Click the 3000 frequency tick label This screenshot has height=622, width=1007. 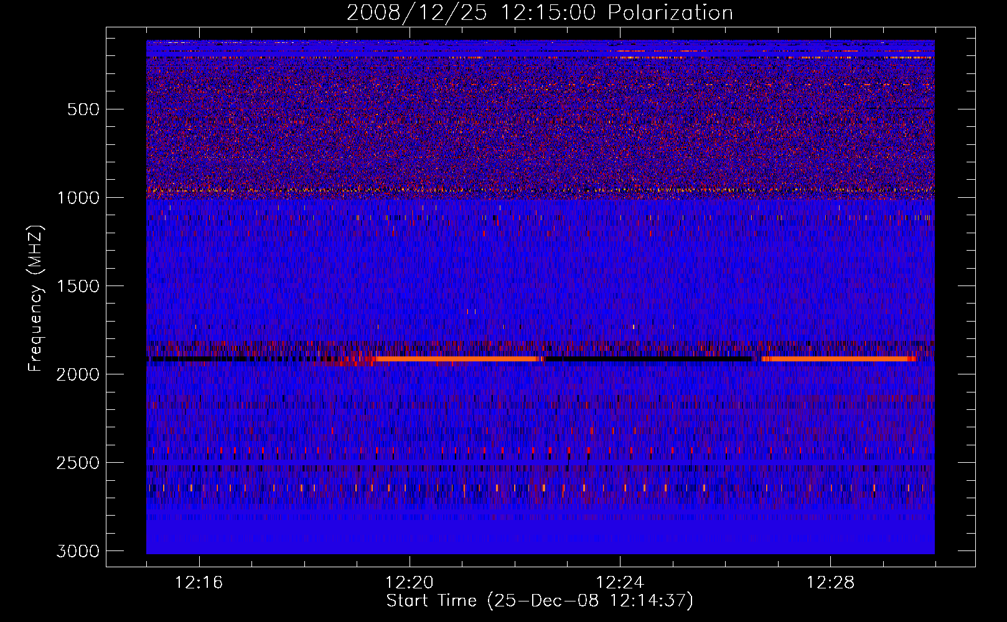[x=78, y=551]
